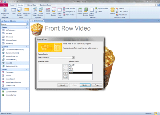
Task: Remove all fields with the << button
Action: point(66,77)
